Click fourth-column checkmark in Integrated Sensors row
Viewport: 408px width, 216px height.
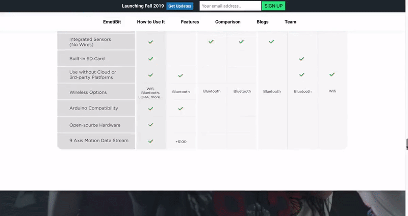(241, 42)
